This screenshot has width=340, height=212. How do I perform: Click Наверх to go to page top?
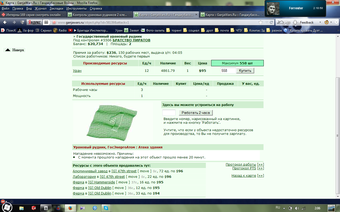point(15,50)
